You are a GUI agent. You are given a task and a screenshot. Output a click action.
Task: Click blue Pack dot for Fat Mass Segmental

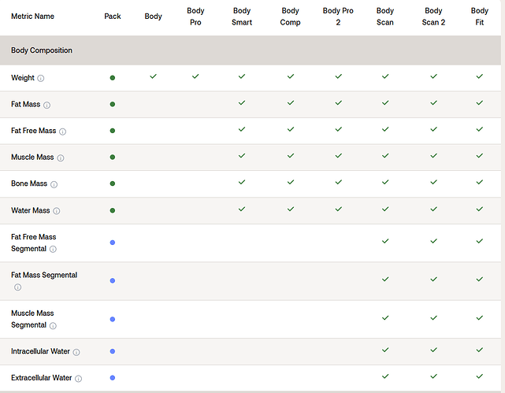[113, 280]
